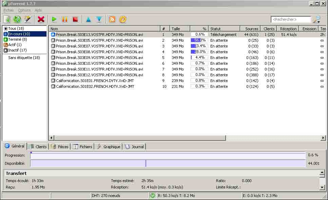Stop the torrent with the red stop icon
Screen dimensions: 328x200
[x=75, y=19]
